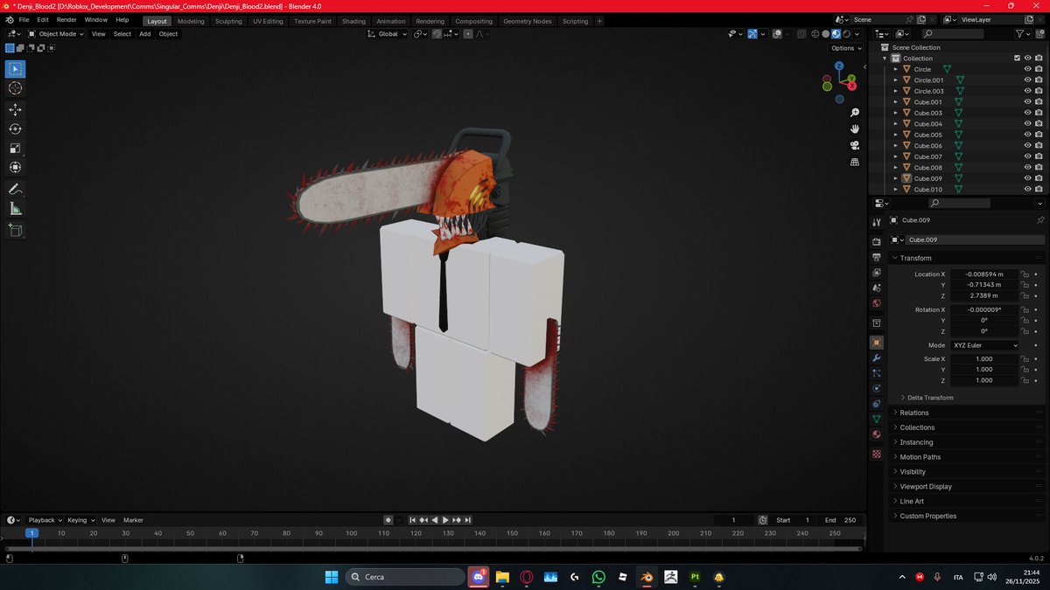Open the Material properties tab

point(877,434)
